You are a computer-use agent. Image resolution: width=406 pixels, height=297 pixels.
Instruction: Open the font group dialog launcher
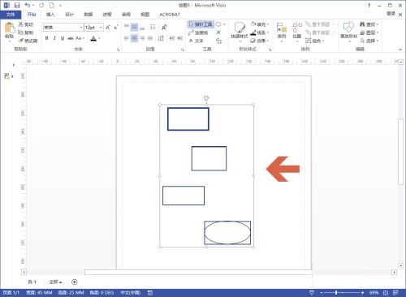point(118,49)
